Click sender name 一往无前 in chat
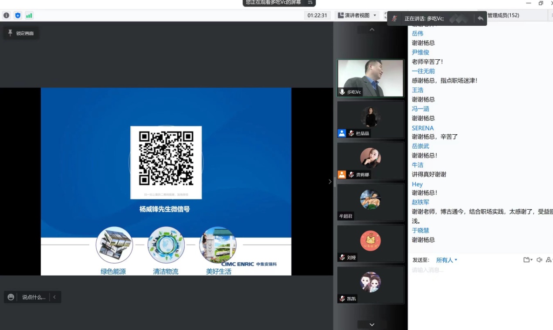This screenshot has height=330, width=553. (424, 71)
